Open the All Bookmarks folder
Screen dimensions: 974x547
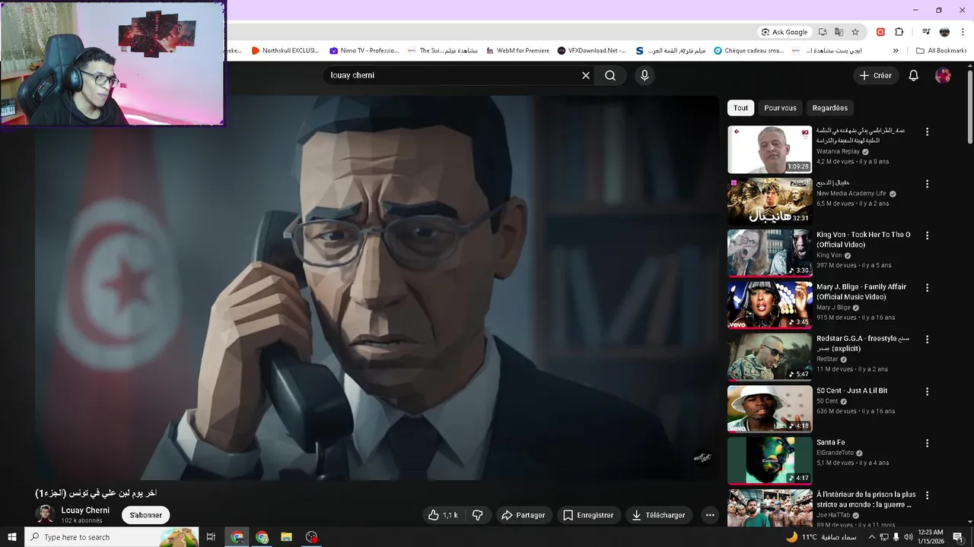point(941,51)
